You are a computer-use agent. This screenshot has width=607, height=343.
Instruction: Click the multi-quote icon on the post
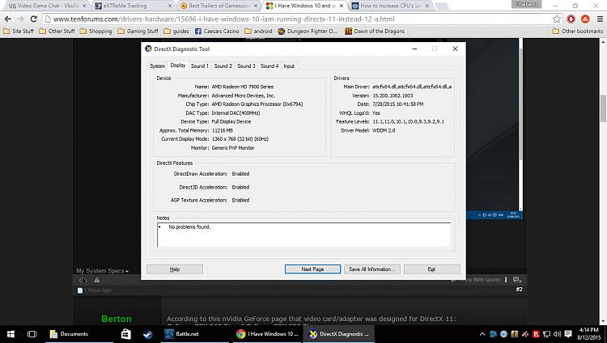(517, 280)
